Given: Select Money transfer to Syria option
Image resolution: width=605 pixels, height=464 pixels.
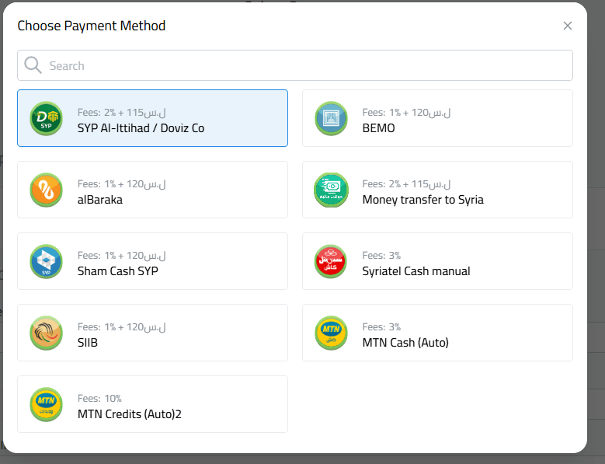Looking at the screenshot, I should 437,190.
